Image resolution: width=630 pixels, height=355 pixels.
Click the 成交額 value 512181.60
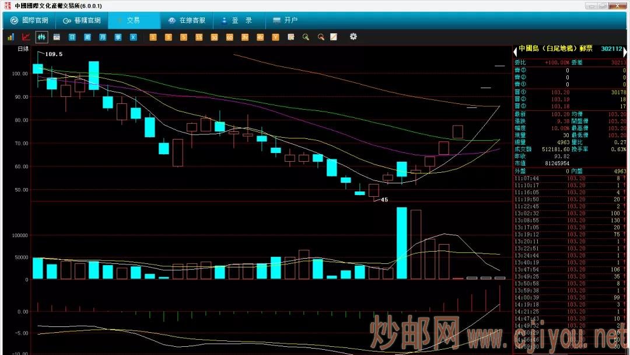556,149
